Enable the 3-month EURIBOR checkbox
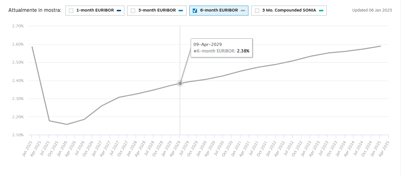 click(133, 11)
